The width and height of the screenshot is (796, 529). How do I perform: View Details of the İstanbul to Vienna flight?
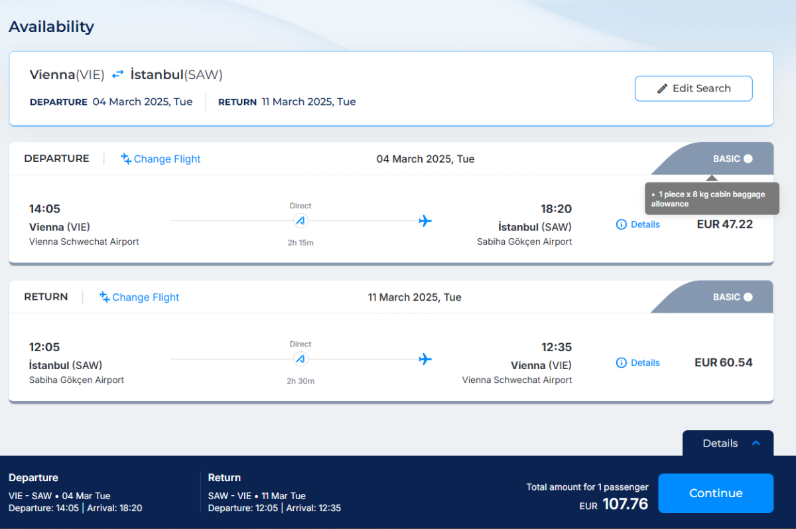coord(645,362)
